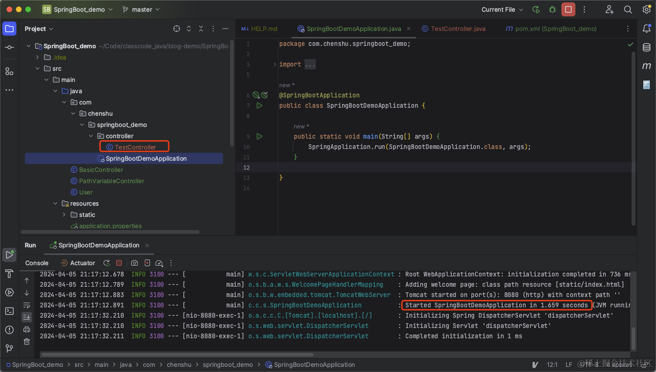
Task: Open the Build hammer tool window
Action: pos(9,274)
